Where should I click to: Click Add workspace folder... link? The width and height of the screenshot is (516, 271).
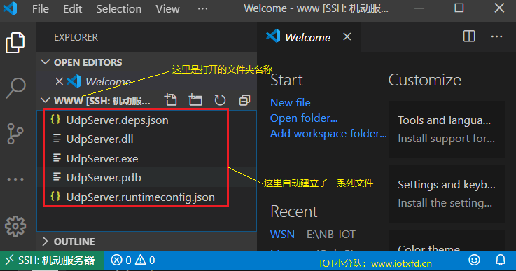[328, 134]
